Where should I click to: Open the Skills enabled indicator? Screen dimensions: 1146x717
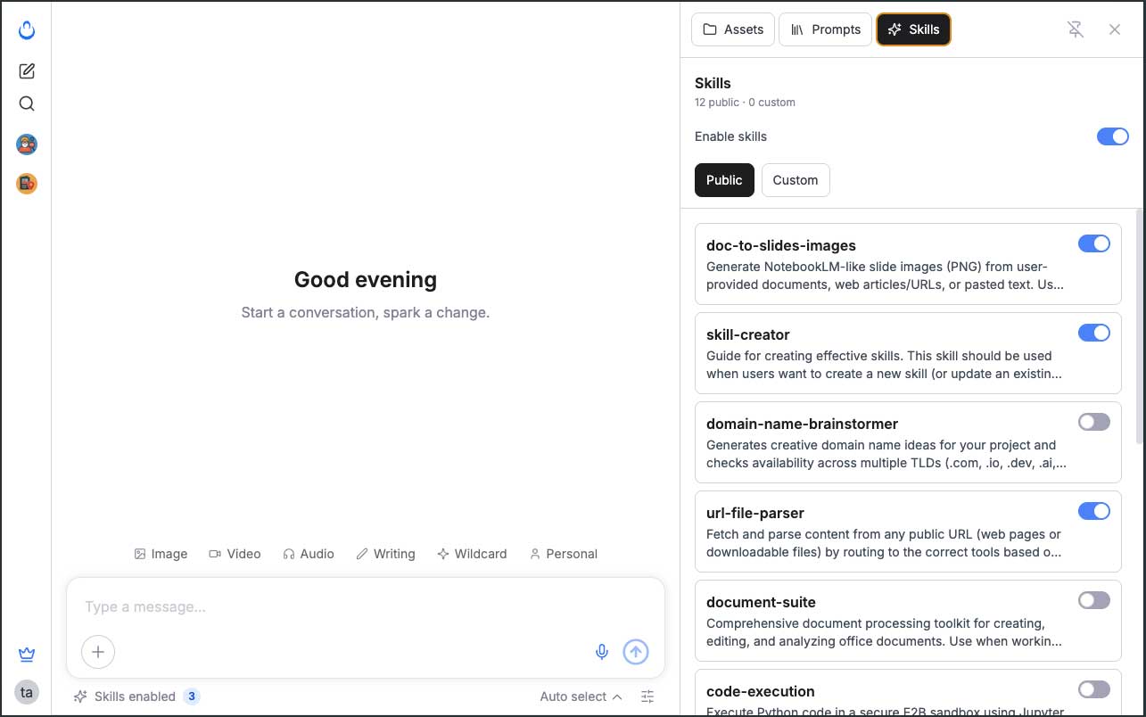click(136, 696)
